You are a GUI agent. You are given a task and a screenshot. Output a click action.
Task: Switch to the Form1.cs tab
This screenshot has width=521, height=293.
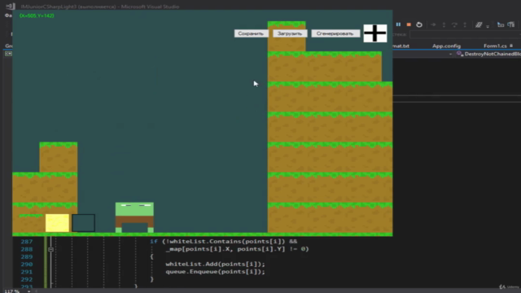pos(495,46)
